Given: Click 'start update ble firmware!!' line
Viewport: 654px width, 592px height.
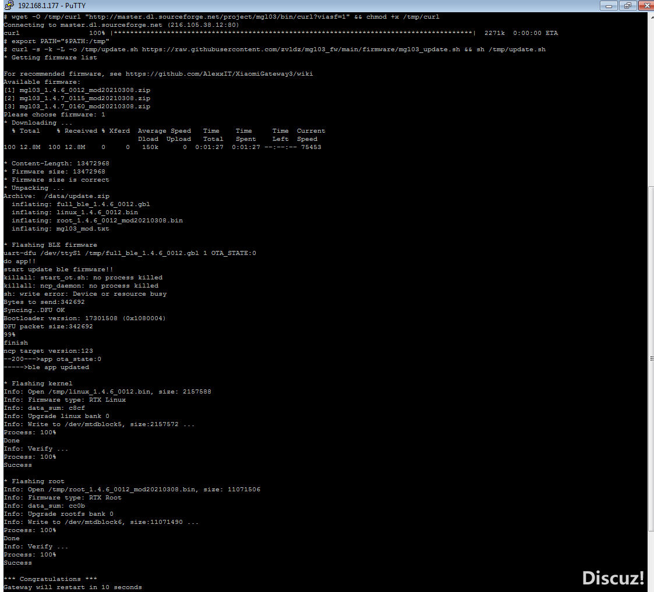Looking at the screenshot, I should (x=58, y=270).
